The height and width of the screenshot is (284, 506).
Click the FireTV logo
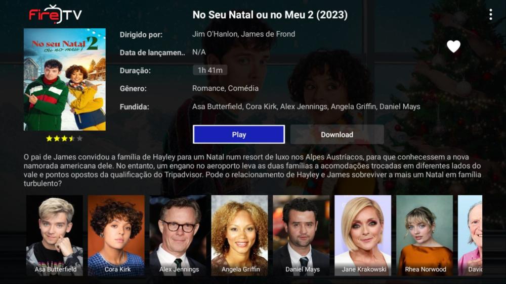(x=55, y=15)
